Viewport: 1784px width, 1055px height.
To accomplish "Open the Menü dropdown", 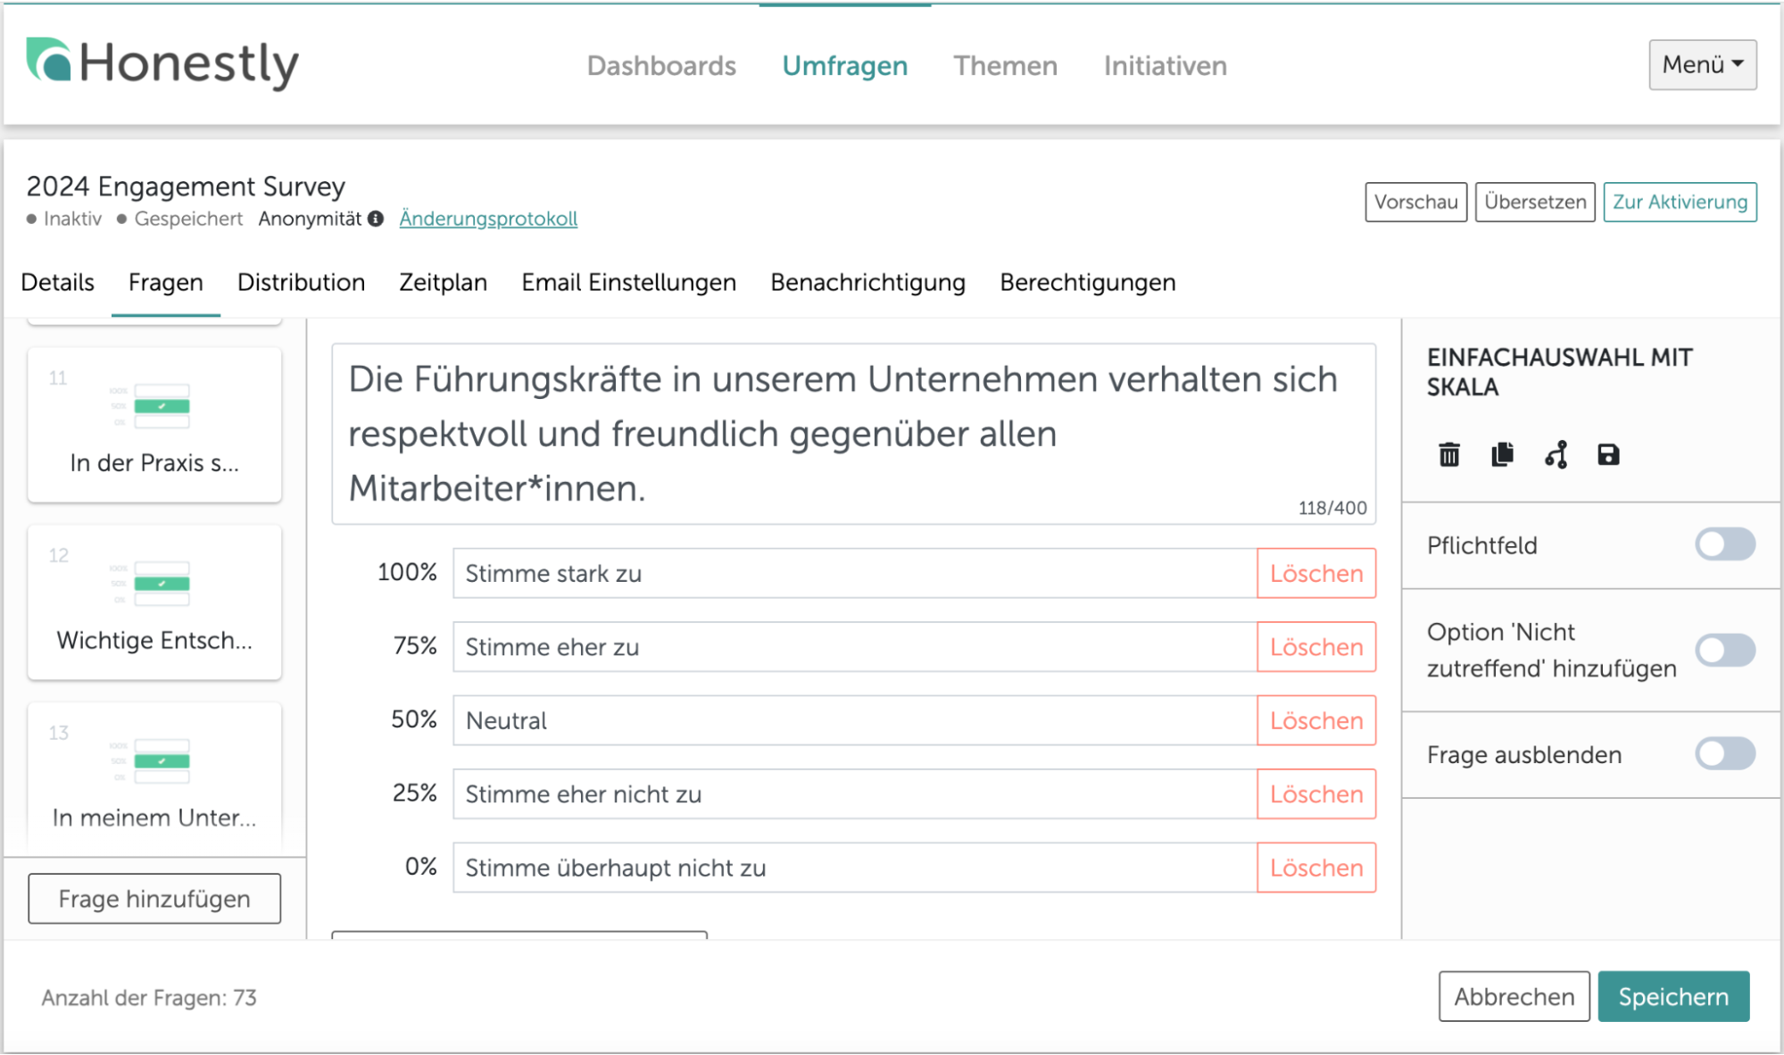I will (1702, 64).
